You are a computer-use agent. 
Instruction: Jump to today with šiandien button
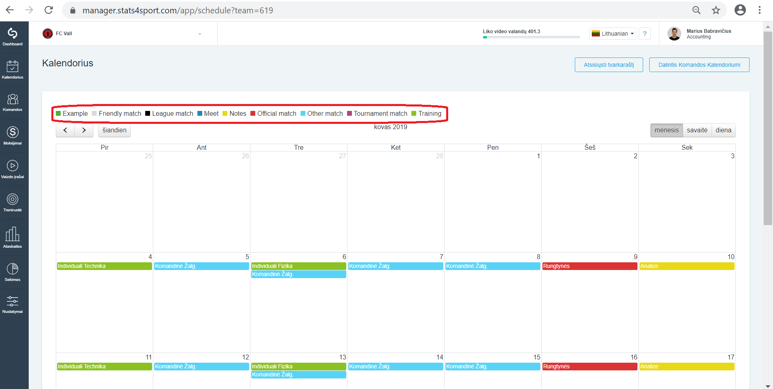coord(114,130)
